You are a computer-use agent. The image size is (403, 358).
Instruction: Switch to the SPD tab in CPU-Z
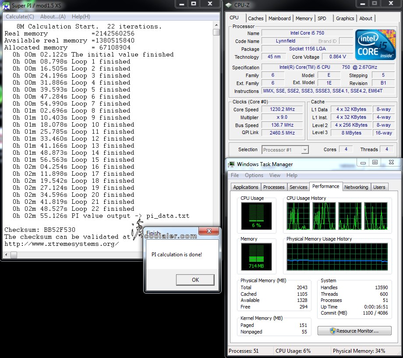tap(322, 18)
